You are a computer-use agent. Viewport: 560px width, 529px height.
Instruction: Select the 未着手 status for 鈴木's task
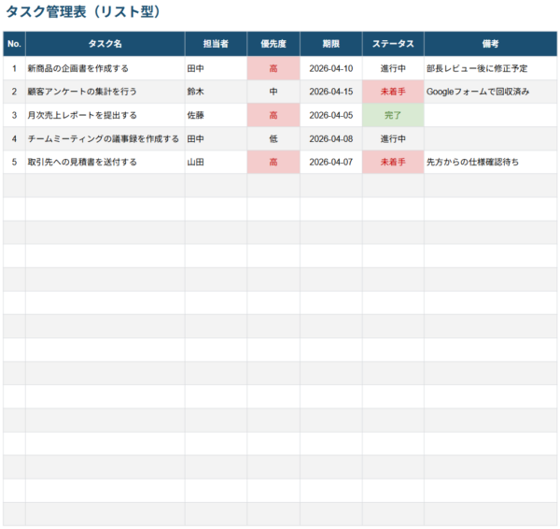(393, 92)
